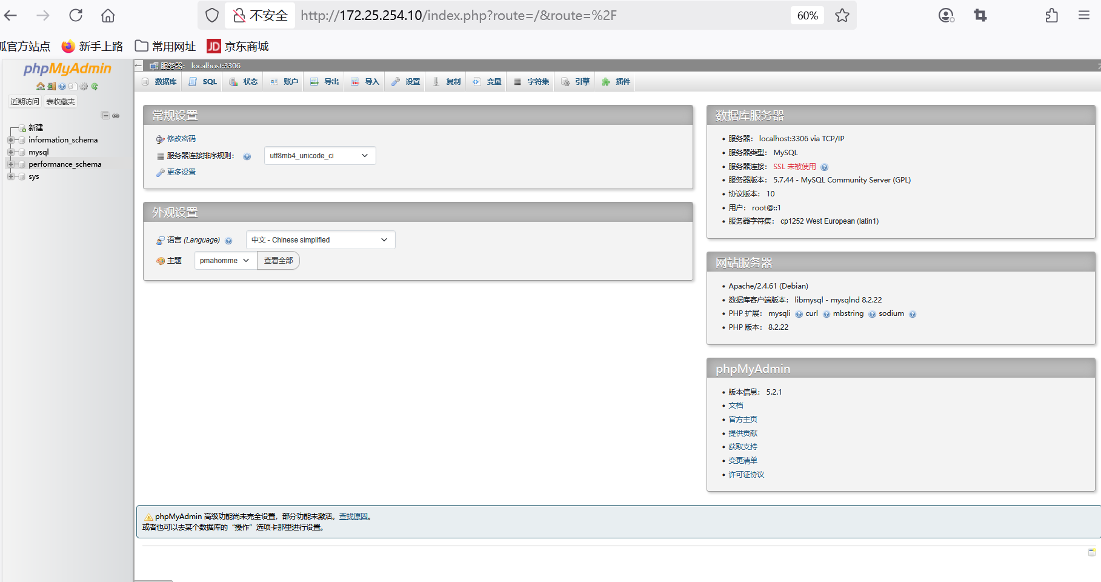
Task: Open the 引擎 tab
Action: [575, 82]
